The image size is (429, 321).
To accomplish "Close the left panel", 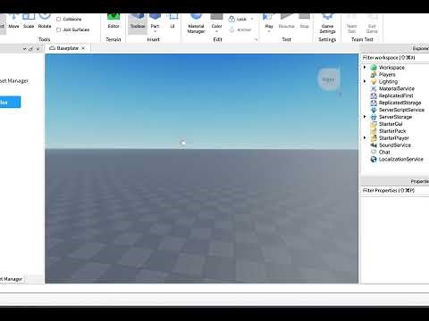I will click(x=38, y=48).
